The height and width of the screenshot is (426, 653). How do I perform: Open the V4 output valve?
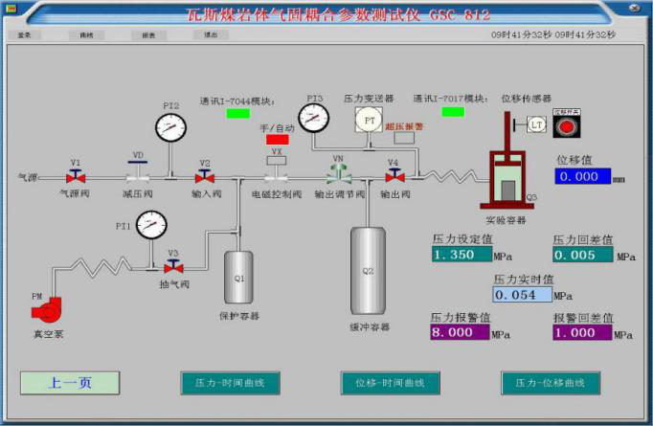click(393, 177)
